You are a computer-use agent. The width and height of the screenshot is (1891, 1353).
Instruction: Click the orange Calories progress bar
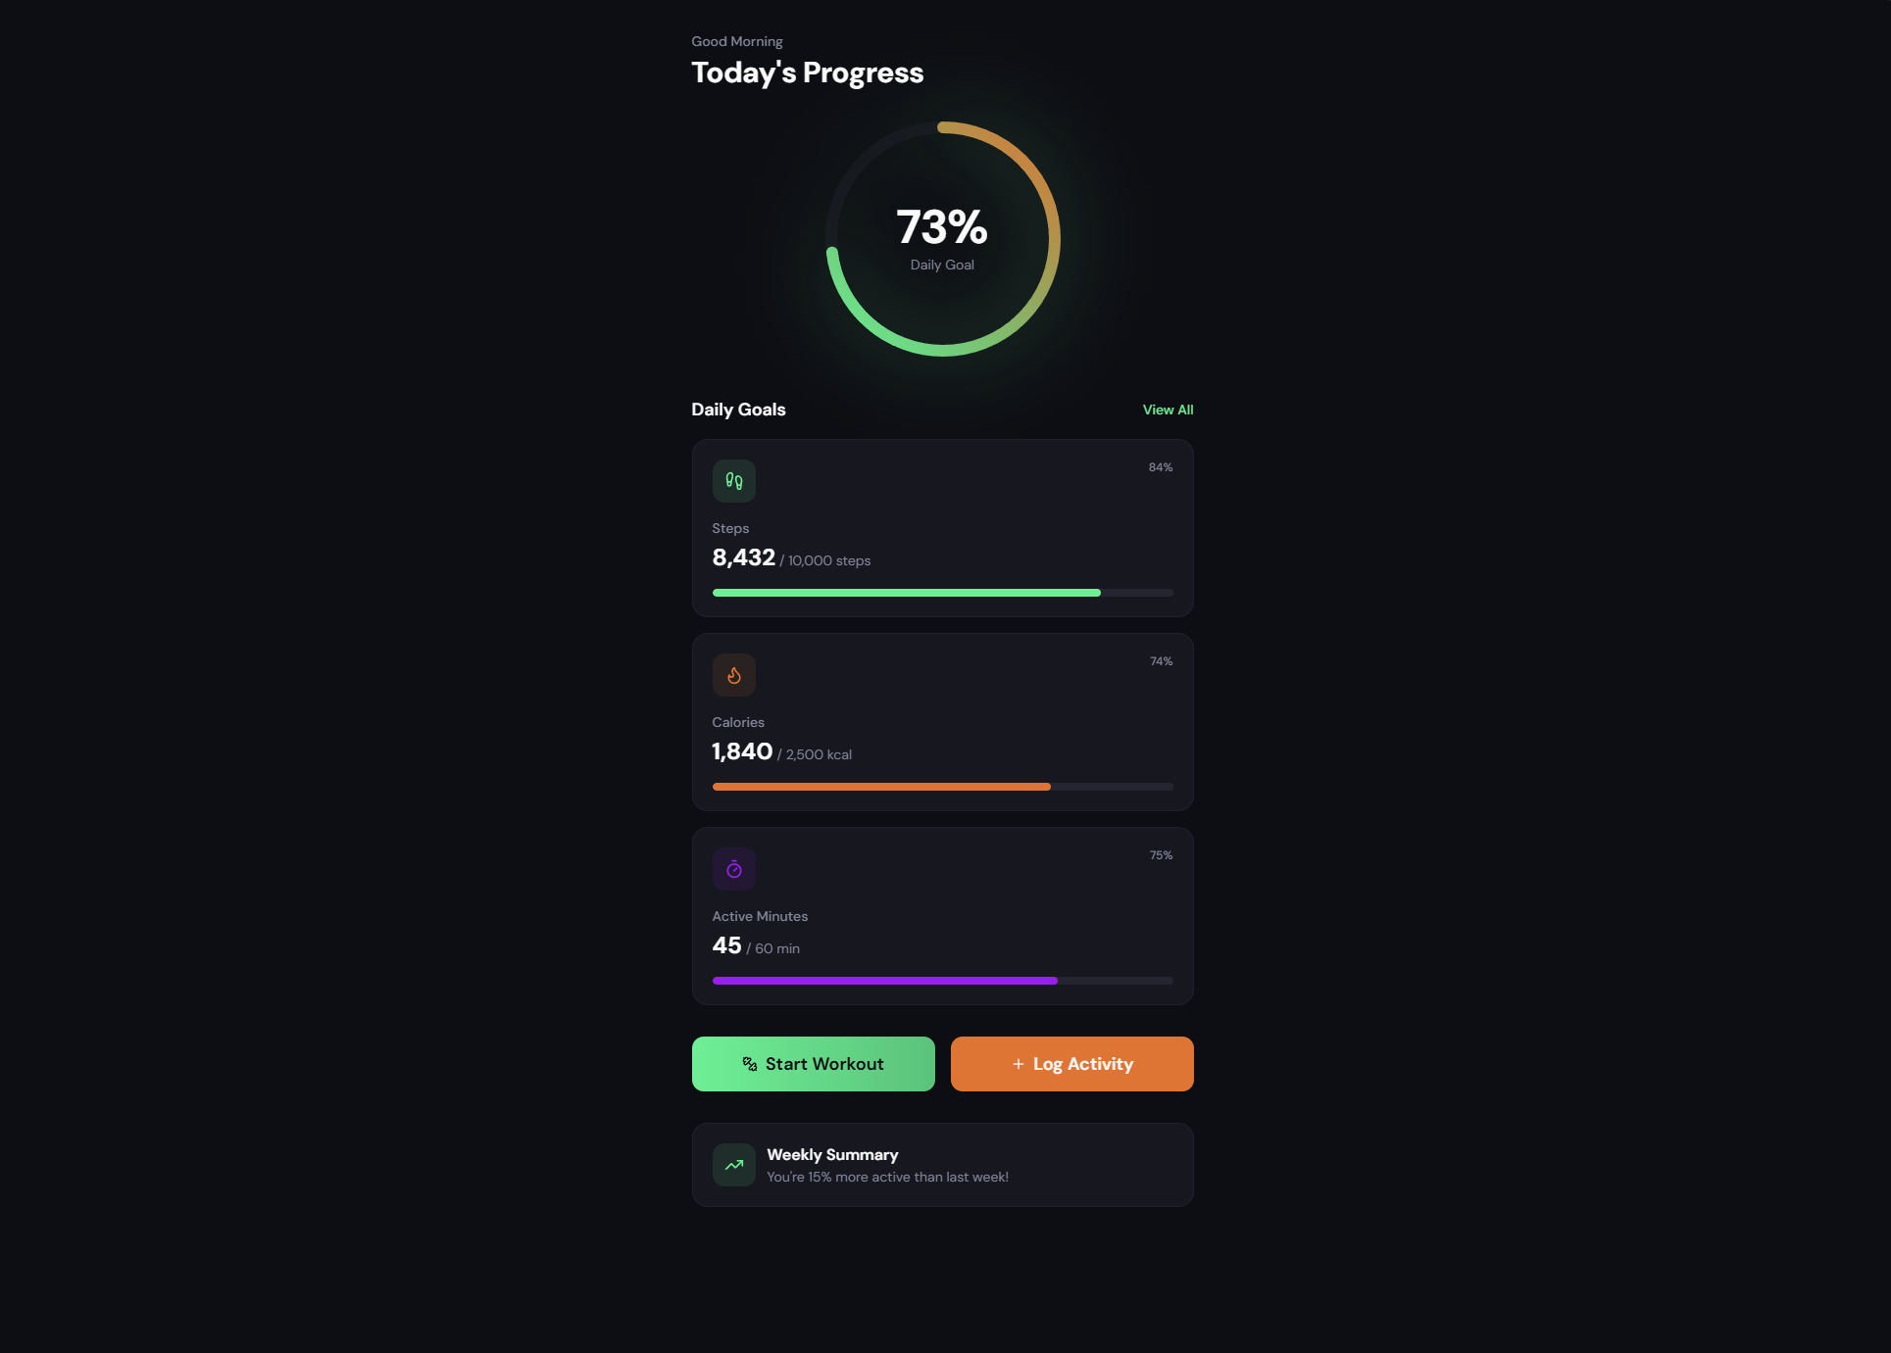[881, 787]
